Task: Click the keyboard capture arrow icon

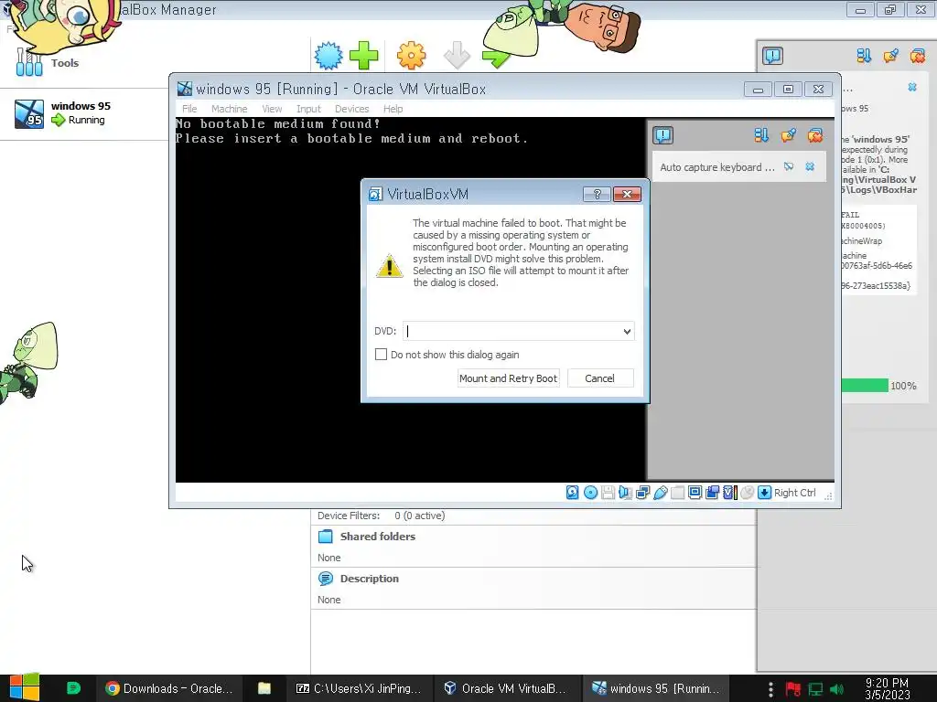Action: click(764, 493)
